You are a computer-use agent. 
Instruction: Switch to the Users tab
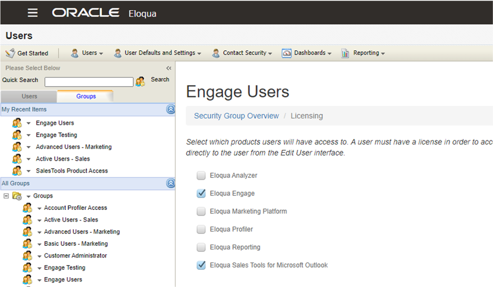point(29,96)
